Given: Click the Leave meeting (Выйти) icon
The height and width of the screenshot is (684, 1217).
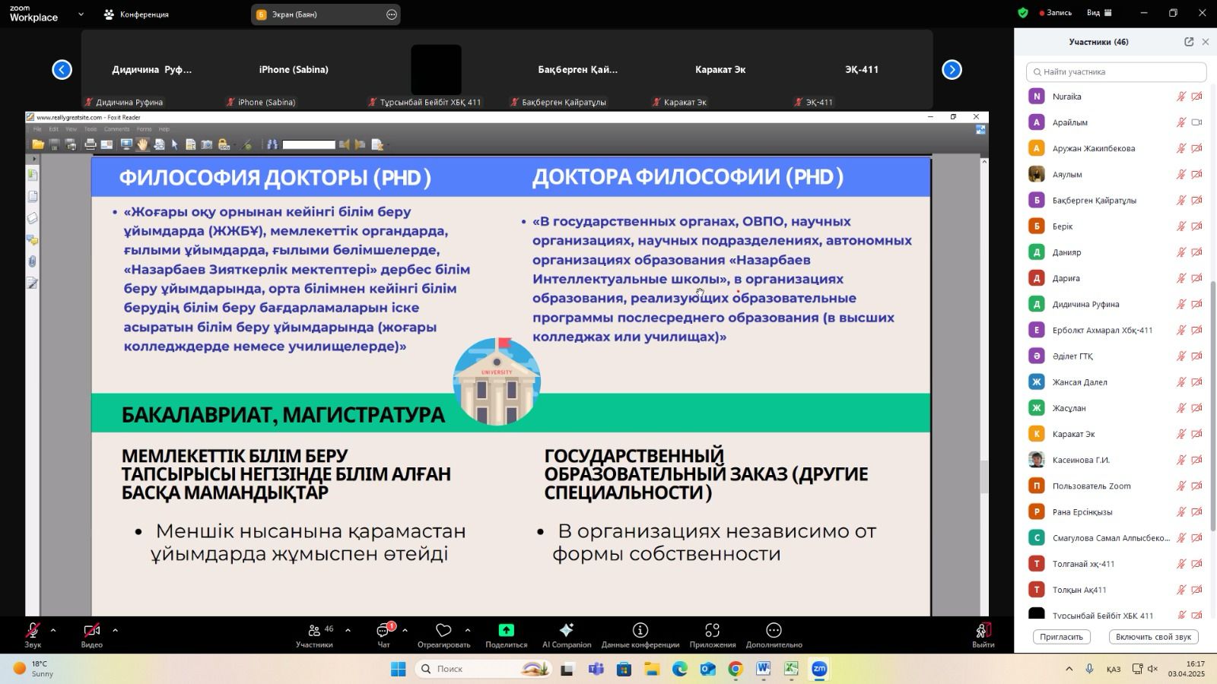Looking at the screenshot, I should 983,631.
